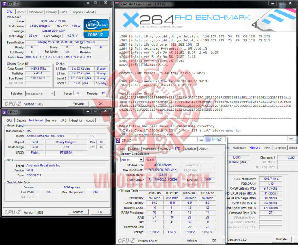Screen dimensions: 298x245
Task: Click OK in the top CPU window
Action: click(101, 103)
